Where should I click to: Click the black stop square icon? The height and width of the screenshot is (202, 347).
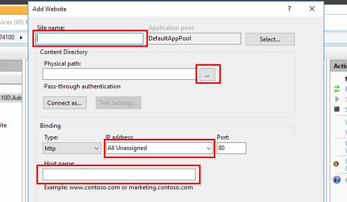(x=337, y=109)
